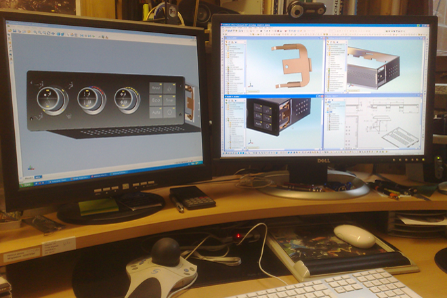Expand topmost folder in enclosure window feature tree
The width and height of the screenshot is (447, 298).
pos(328,47)
